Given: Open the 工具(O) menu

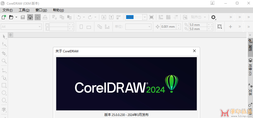Looking at the screenshot, I should 24,10.
